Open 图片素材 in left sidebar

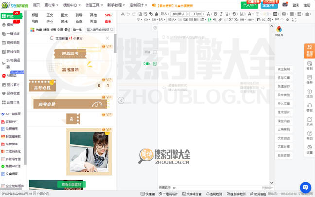coord(11,85)
